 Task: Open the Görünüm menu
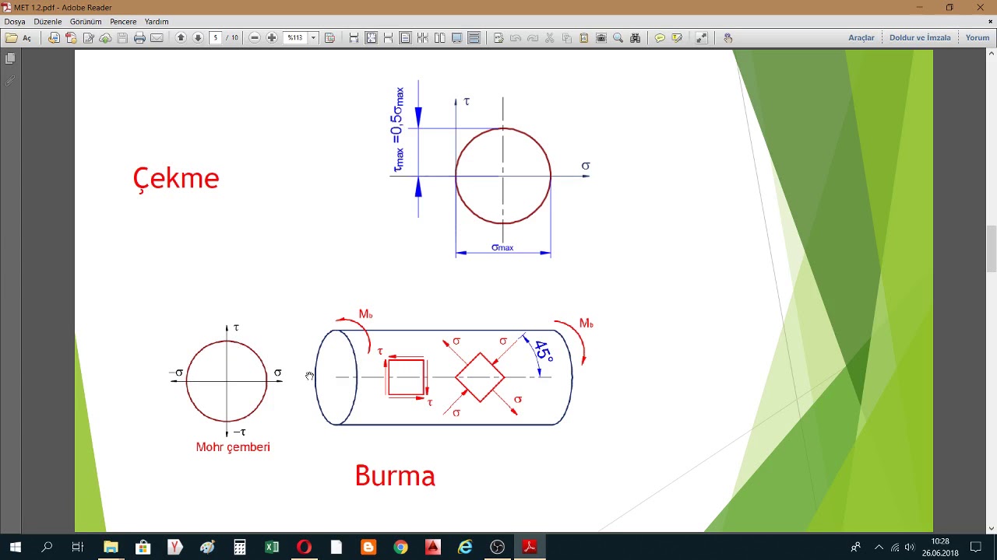[86, 22]
